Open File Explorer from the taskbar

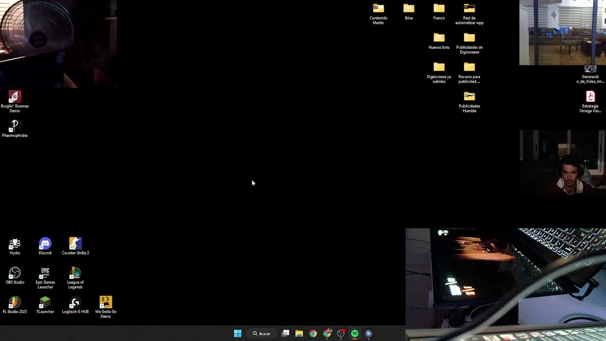tap(299, 333)
